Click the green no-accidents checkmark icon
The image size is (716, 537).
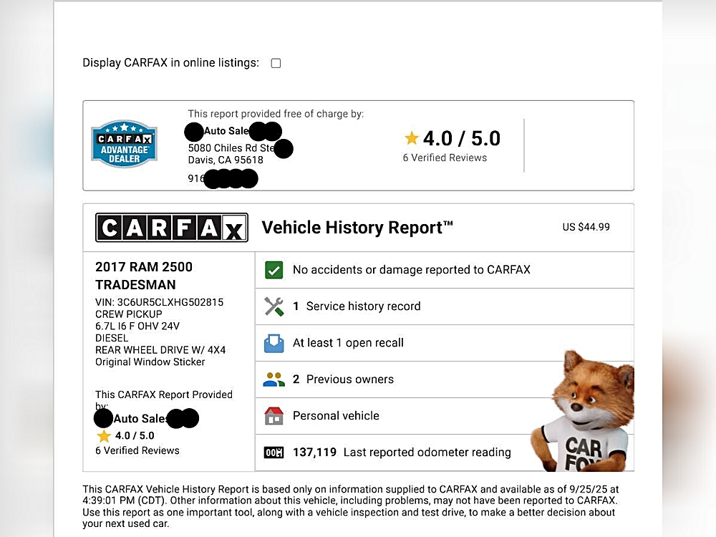[274, 270]
